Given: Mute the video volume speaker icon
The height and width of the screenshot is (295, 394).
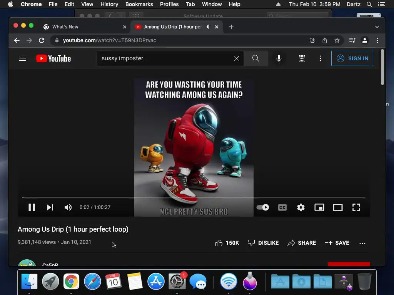Looking at the screenshot, I should click(x=68, y=207).
